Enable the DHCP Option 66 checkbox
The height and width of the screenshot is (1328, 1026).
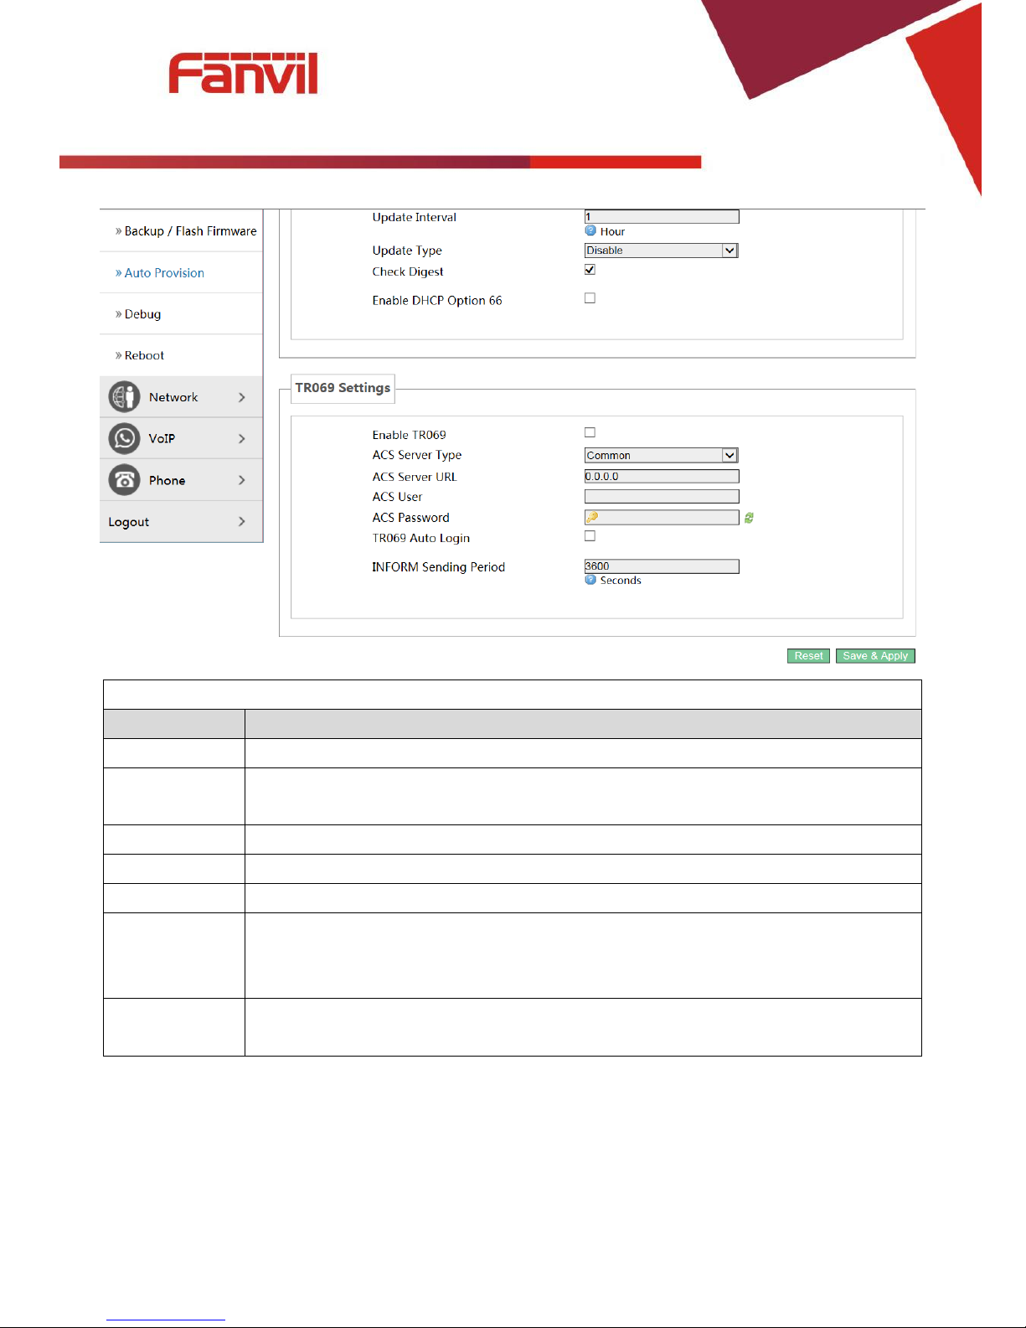[590, 298]
